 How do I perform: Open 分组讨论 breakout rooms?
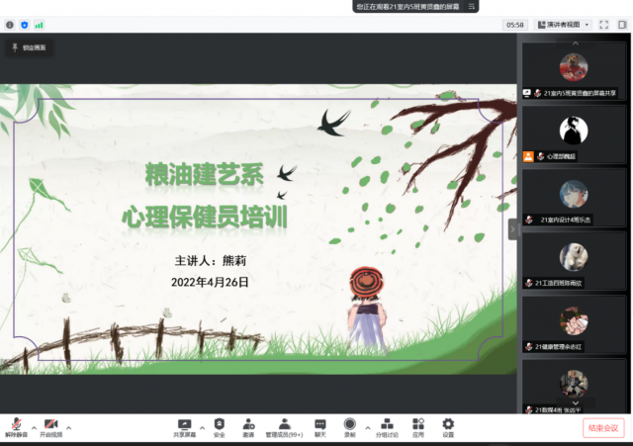(x=388, y=426)
